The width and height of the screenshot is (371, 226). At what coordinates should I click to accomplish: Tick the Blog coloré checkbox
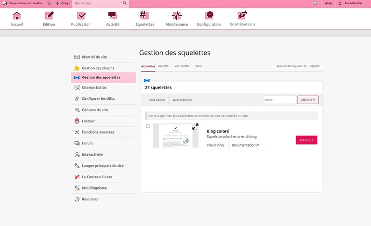148,126
